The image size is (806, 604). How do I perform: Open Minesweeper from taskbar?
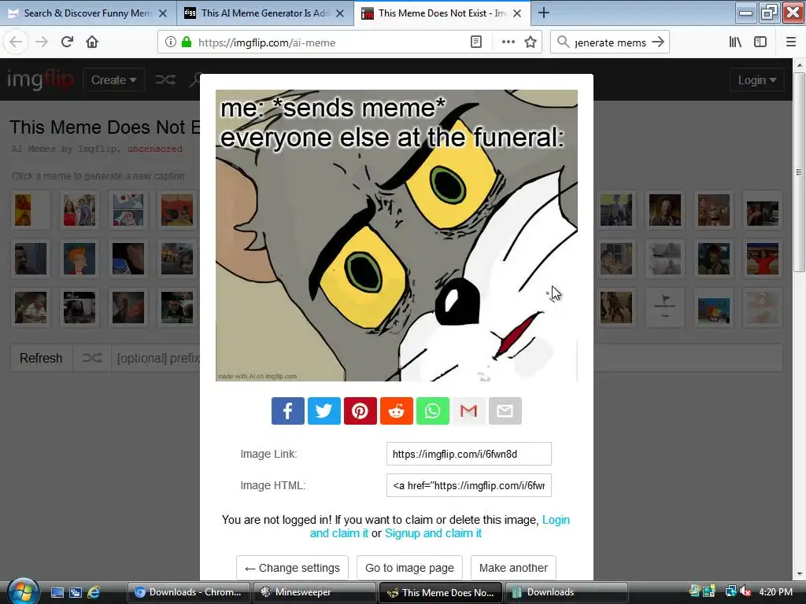point(313,592)
